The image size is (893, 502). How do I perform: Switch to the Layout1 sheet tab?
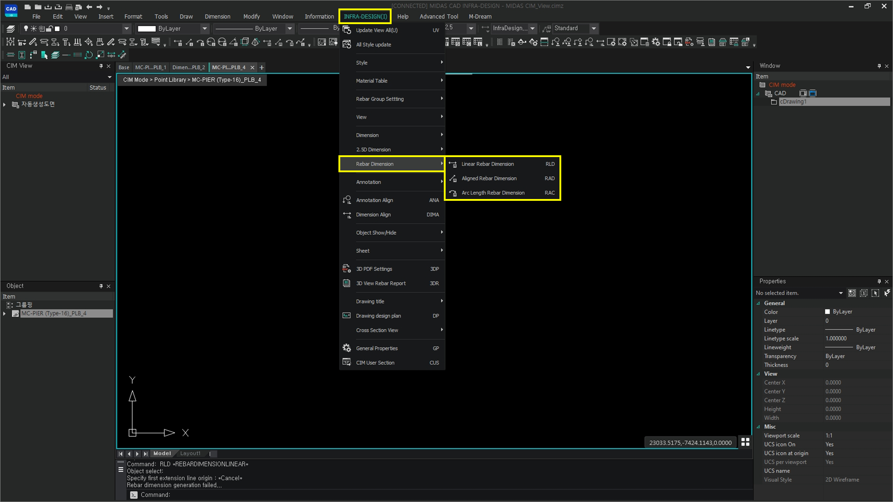pos(190,453)
